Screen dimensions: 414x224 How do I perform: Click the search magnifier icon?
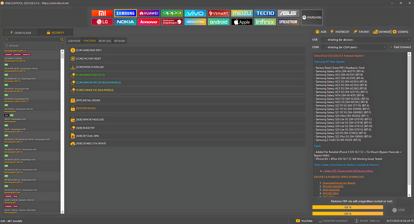tap(62, 40)
